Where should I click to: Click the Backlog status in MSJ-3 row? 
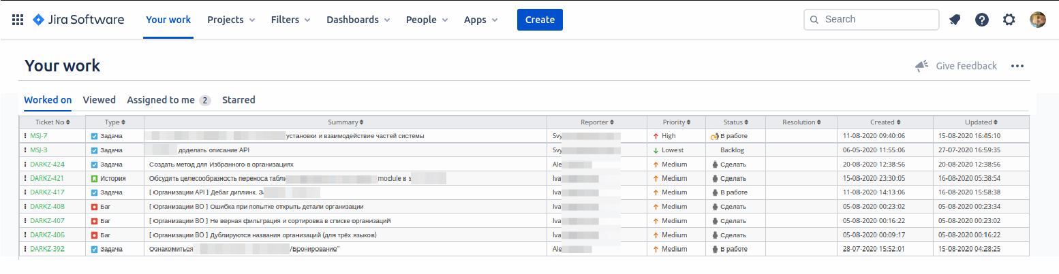(733, 150)
